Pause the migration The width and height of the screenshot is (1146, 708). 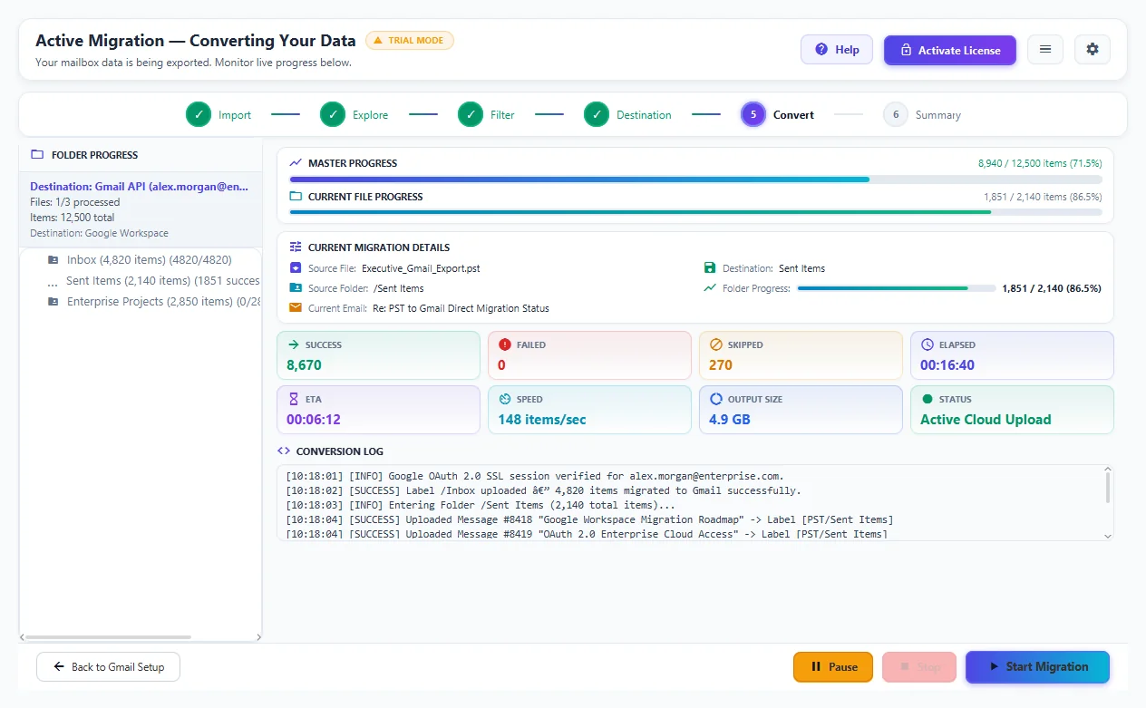[x=833, y=667]
